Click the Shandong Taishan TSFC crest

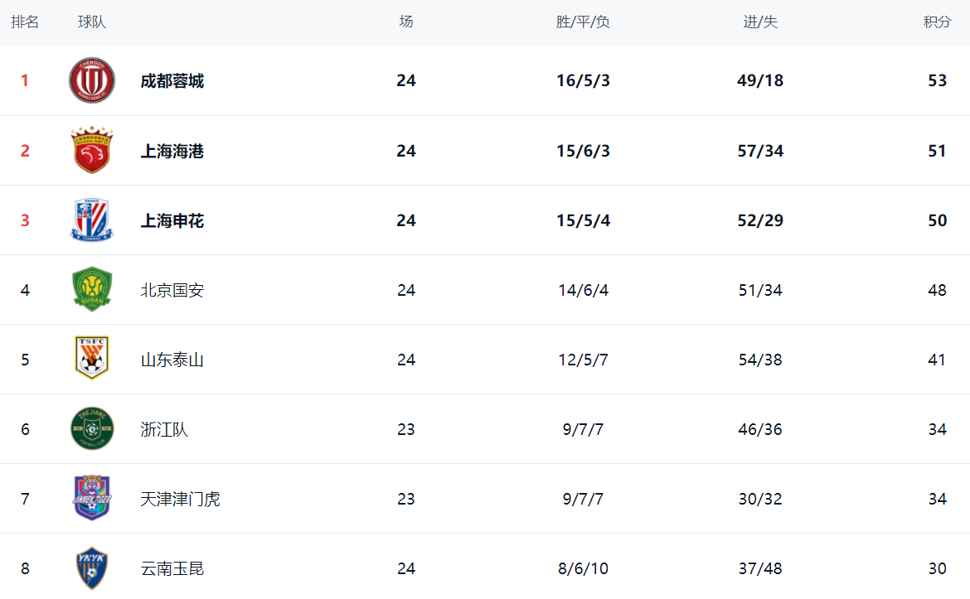[91, 359]
